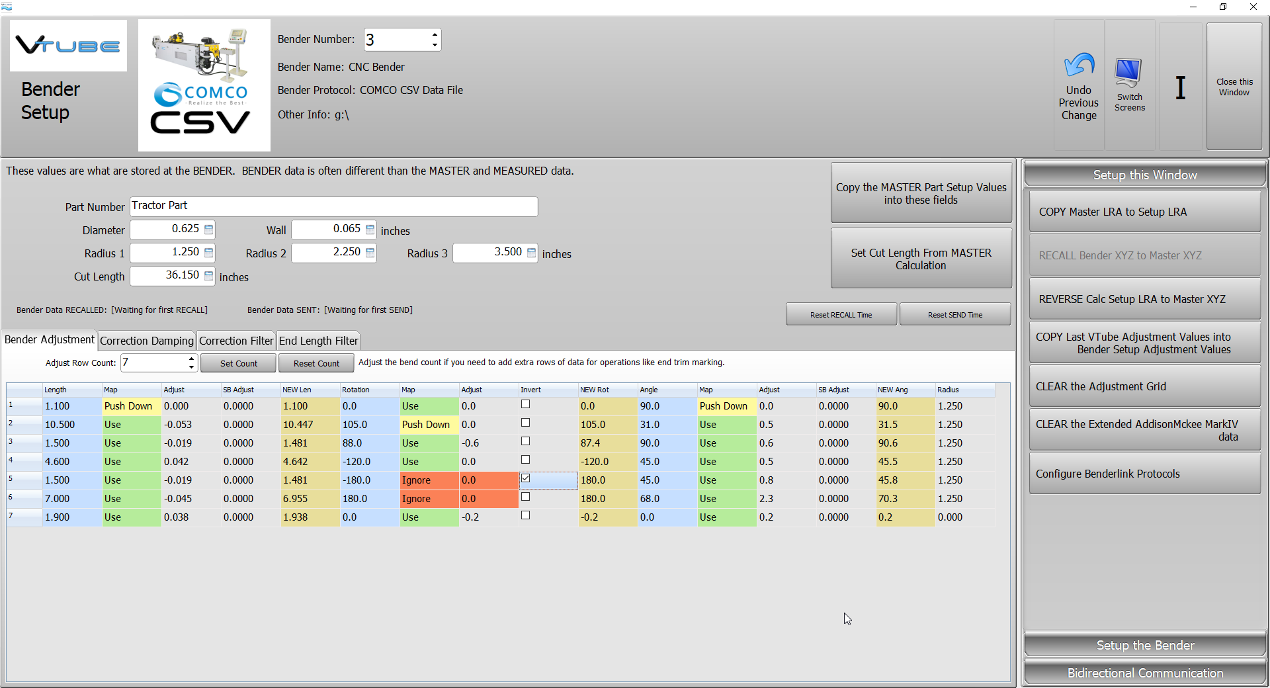Uncheck the Invert checkbox in row 5
The image size is (1270, 688).
(526, 478)
